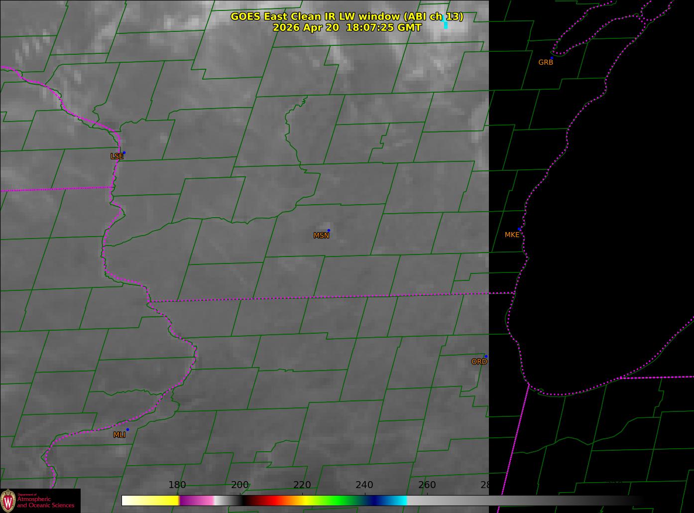Click the 180 tick label on the color scale

[177, 485]
